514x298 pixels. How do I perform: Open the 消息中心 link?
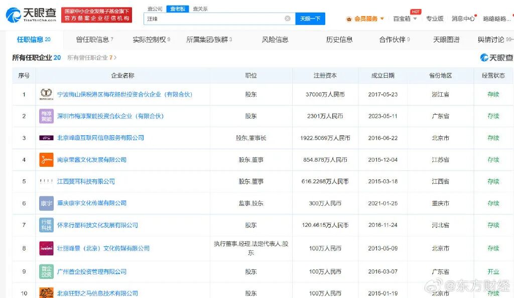[463, 19]
